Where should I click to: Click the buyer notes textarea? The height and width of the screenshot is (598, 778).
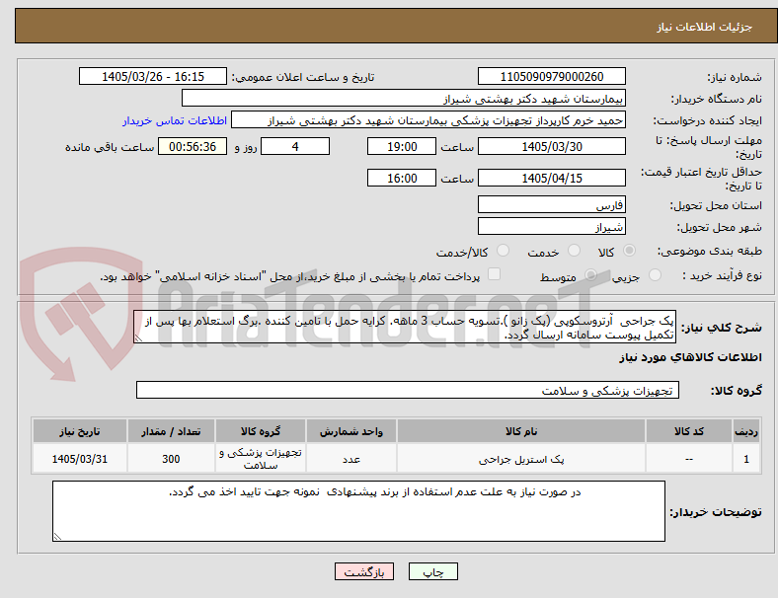pyautogui.click(x=358, y=511)
